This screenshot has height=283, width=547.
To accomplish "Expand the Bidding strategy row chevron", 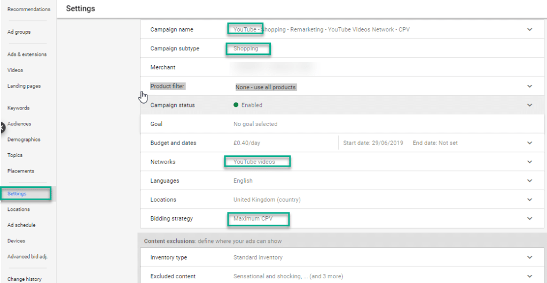I will pos(530,218).
